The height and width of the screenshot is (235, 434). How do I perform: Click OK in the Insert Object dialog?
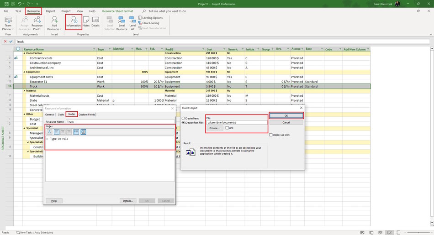point(286,115)
